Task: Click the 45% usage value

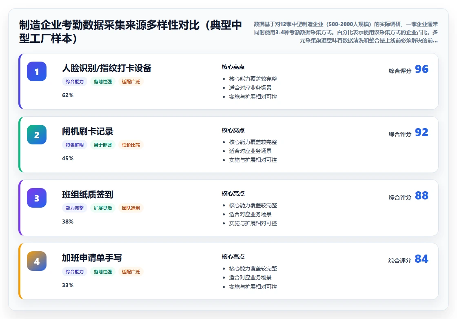Action: (68, 159)
